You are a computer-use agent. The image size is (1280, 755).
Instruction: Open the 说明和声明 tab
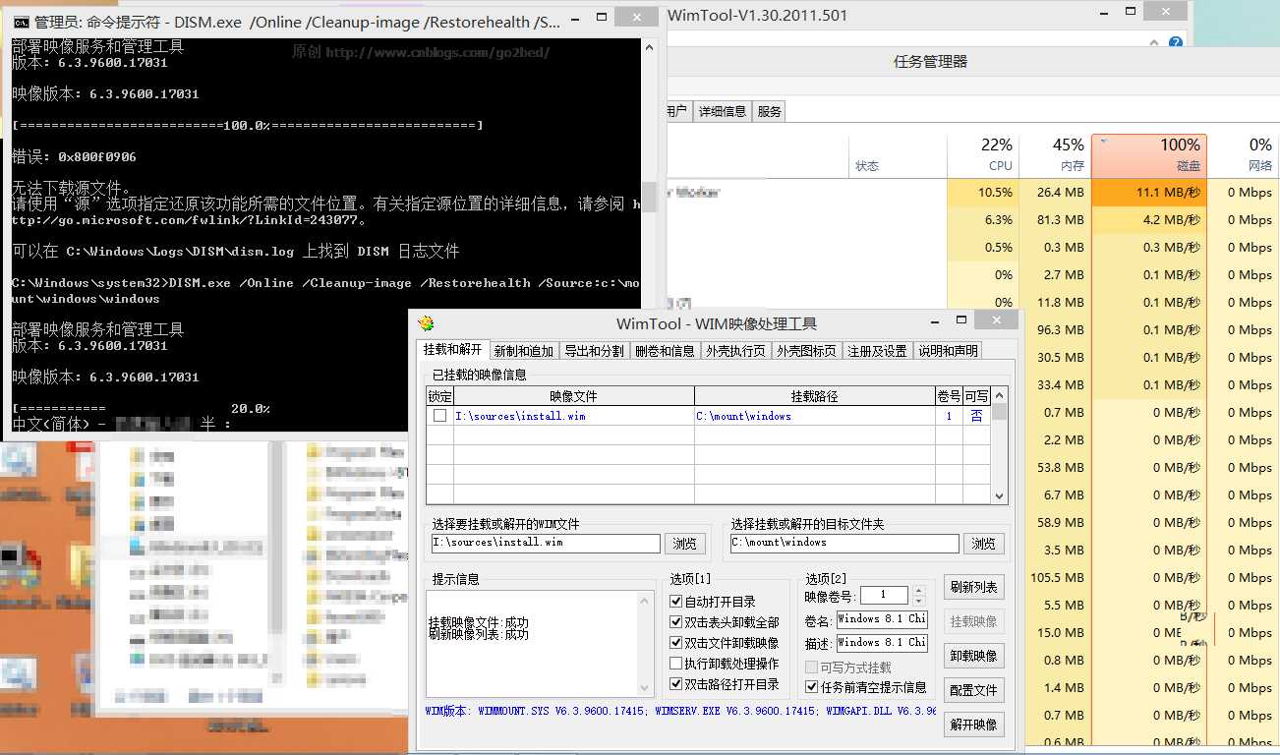tap(948, 351)
